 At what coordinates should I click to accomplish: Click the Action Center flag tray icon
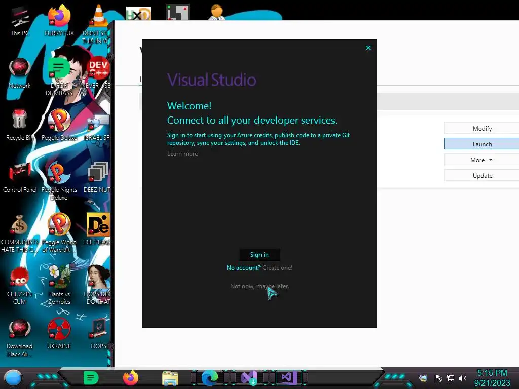point(438,378)
